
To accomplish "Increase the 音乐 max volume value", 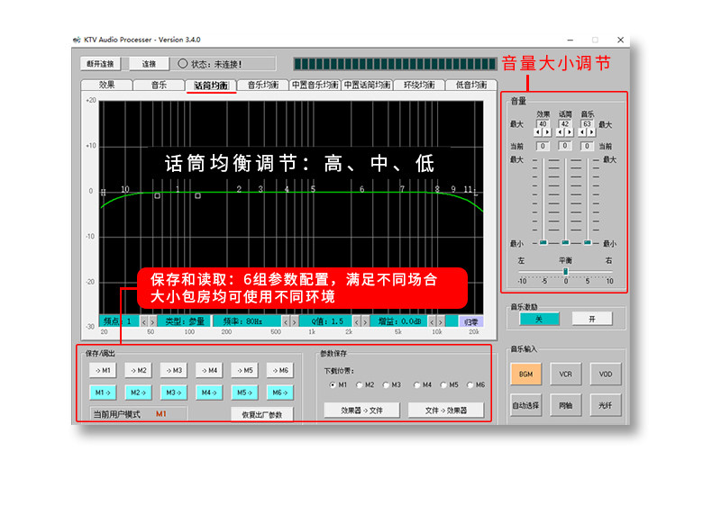I will tap(591, 132).
